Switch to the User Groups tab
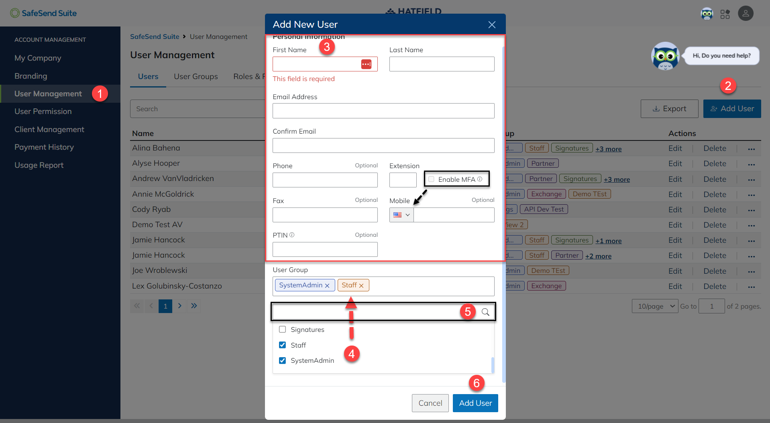The height and width of the screenshot is (423, 770). [x=196, y=76]
